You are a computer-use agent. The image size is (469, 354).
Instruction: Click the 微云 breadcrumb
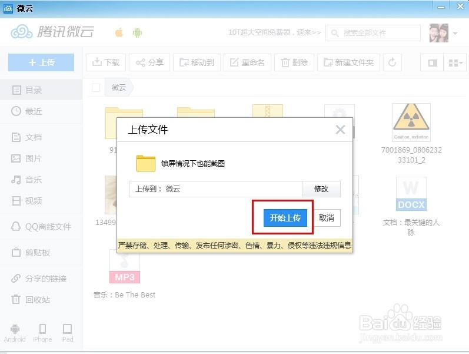point(119,88)
